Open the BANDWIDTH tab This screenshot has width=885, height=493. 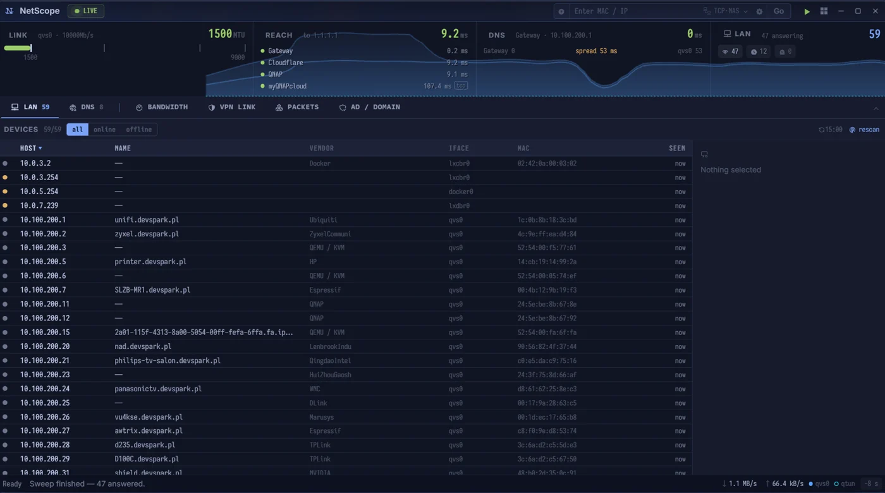tap(162, 107)
